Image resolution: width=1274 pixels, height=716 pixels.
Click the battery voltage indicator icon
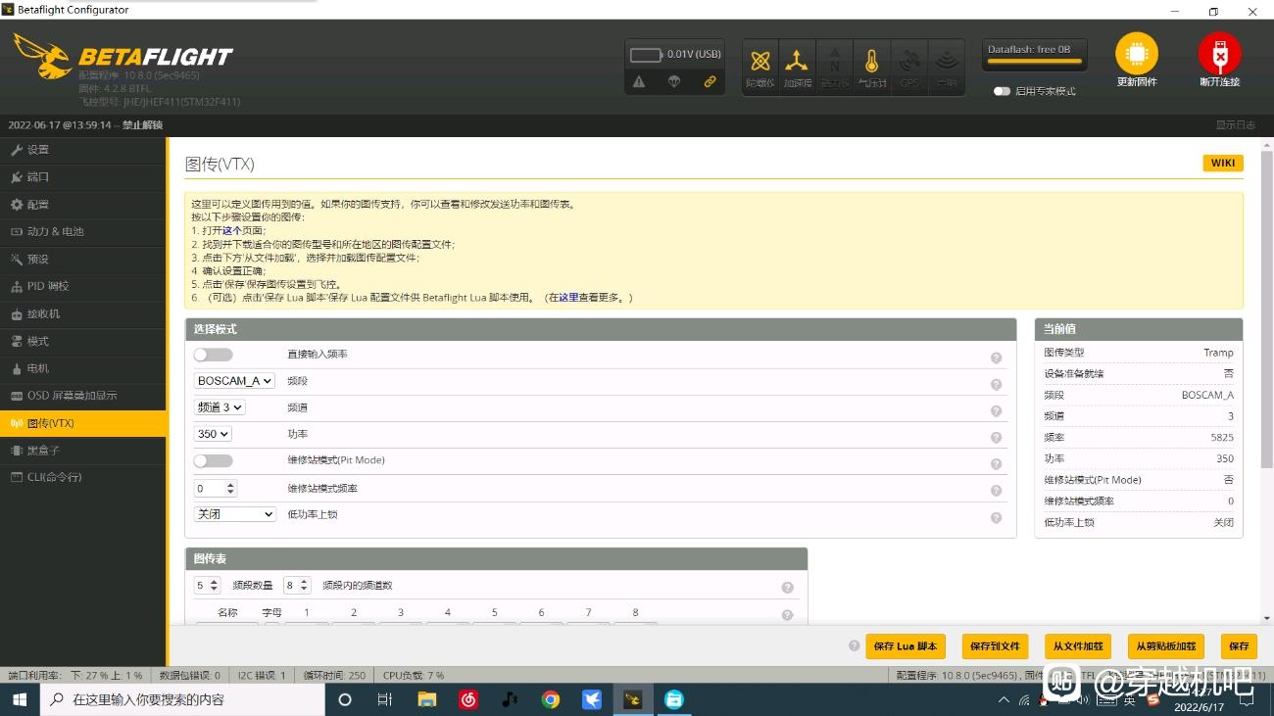pyautogui.click(x=646, y=55)
